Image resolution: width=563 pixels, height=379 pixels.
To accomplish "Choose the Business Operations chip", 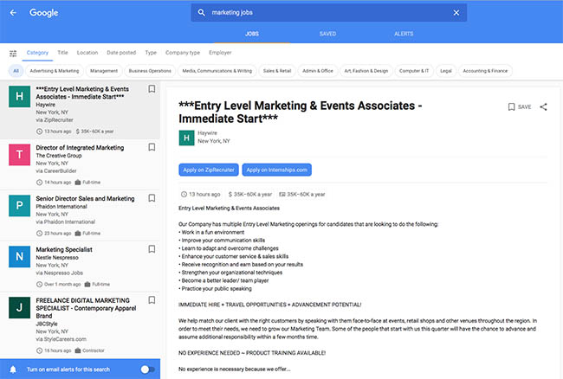I will coord(150,71).
